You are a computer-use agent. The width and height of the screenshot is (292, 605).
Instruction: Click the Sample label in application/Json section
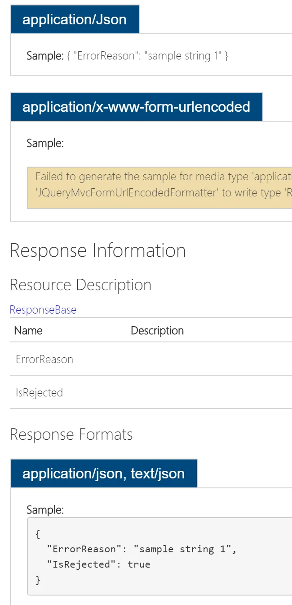click(45, 56)
